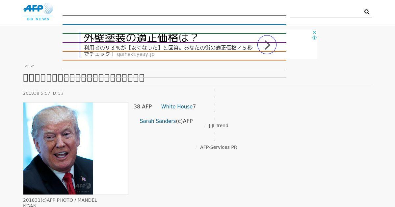Image resolution: width=395 pixels, height=207 pixels.
Task: Click the AFP BB News logo
Action: 38,12
